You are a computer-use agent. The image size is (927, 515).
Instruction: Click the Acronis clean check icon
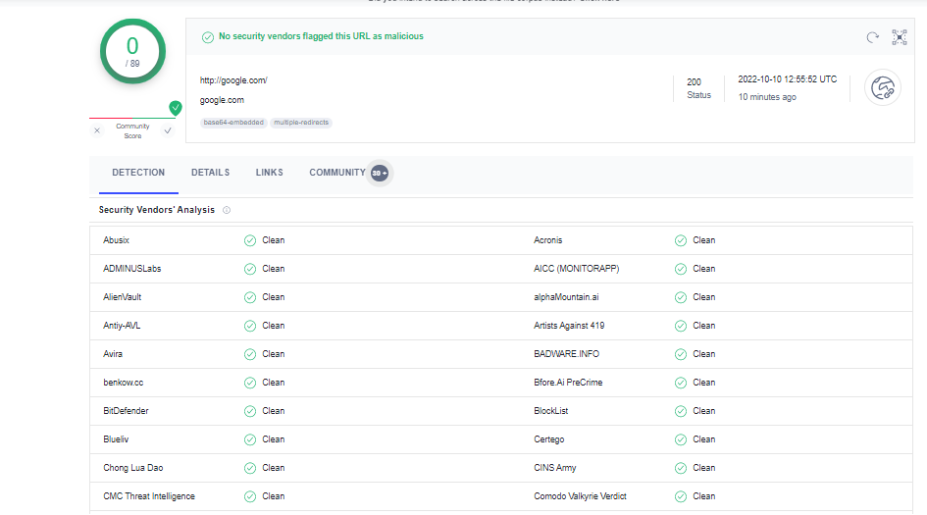coord(681,240)
